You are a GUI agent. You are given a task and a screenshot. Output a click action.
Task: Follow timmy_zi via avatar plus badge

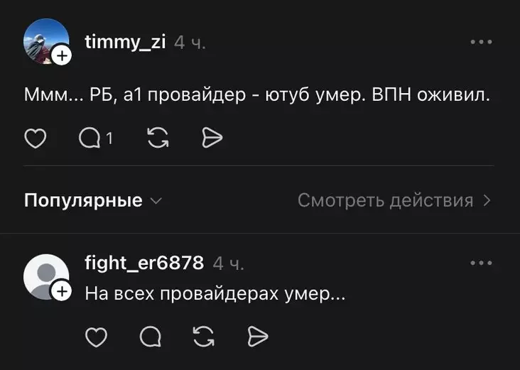62,55
